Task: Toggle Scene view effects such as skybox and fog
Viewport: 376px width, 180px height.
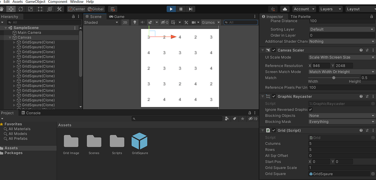Action: coord(150,22)
